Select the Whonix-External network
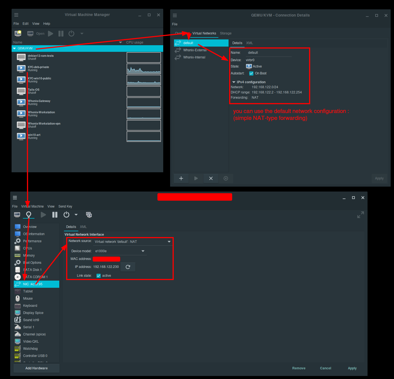 [x=201, y=50]
